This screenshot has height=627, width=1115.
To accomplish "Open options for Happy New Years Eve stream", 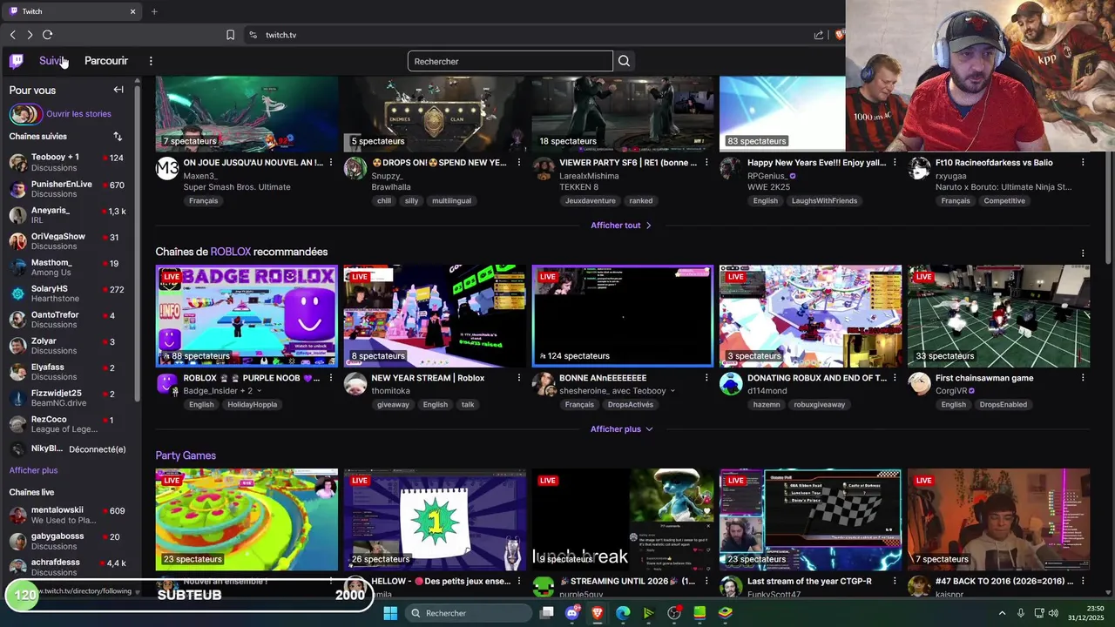I will click(895, 163).
